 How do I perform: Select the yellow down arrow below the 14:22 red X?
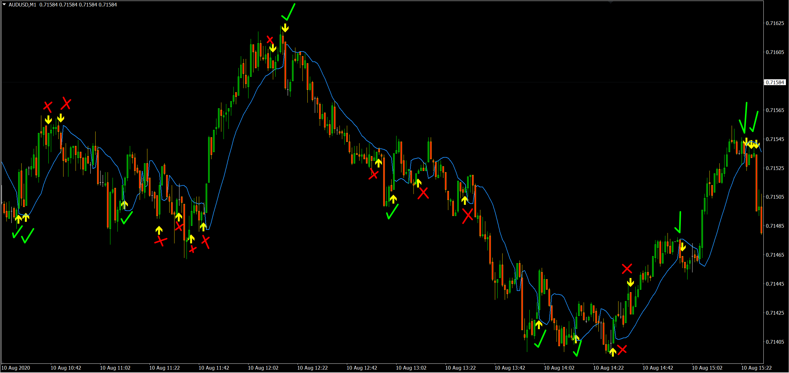pos(631,282)
